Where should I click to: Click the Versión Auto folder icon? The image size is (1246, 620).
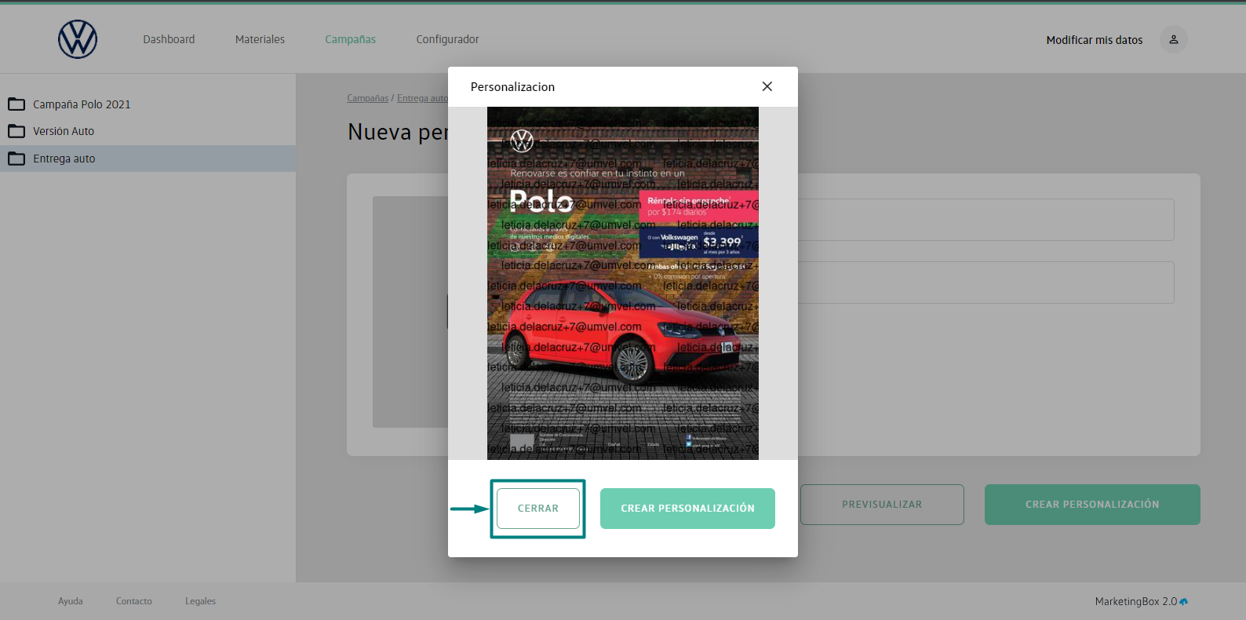click(16, 131)
